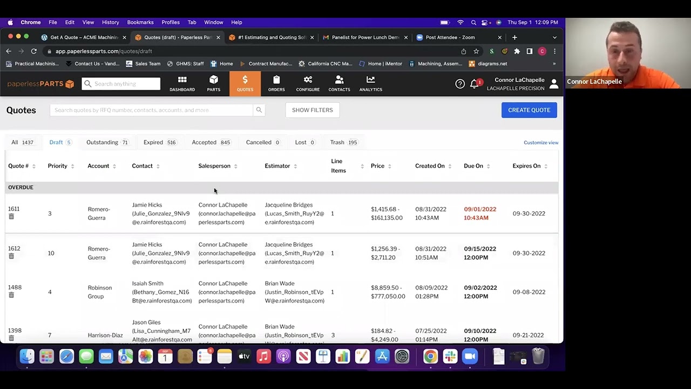Screen dimensions: 691x389
Task: Click the global Search anything field
Action: [x=121, y=84]
